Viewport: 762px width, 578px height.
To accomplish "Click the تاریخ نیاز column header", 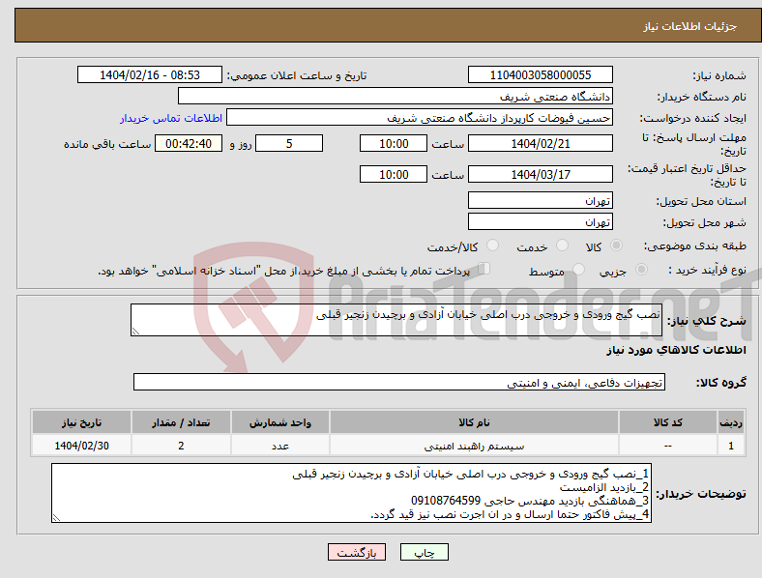I will pyautogui.click(x=81, y=422).
